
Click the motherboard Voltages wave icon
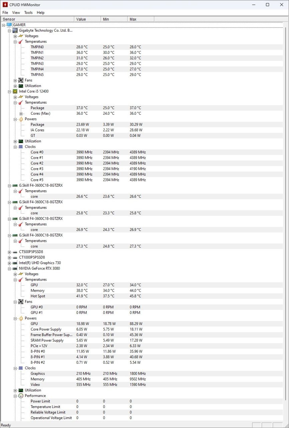coord(21,36)
